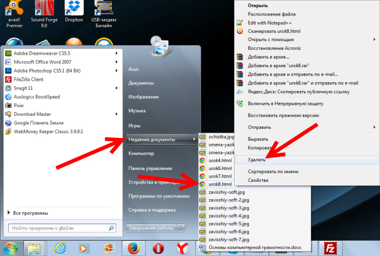Open shutdown options arrow beside Завершение работы
Image resolution: width=380 pixels, height=256 pixels.
point(181,227)
